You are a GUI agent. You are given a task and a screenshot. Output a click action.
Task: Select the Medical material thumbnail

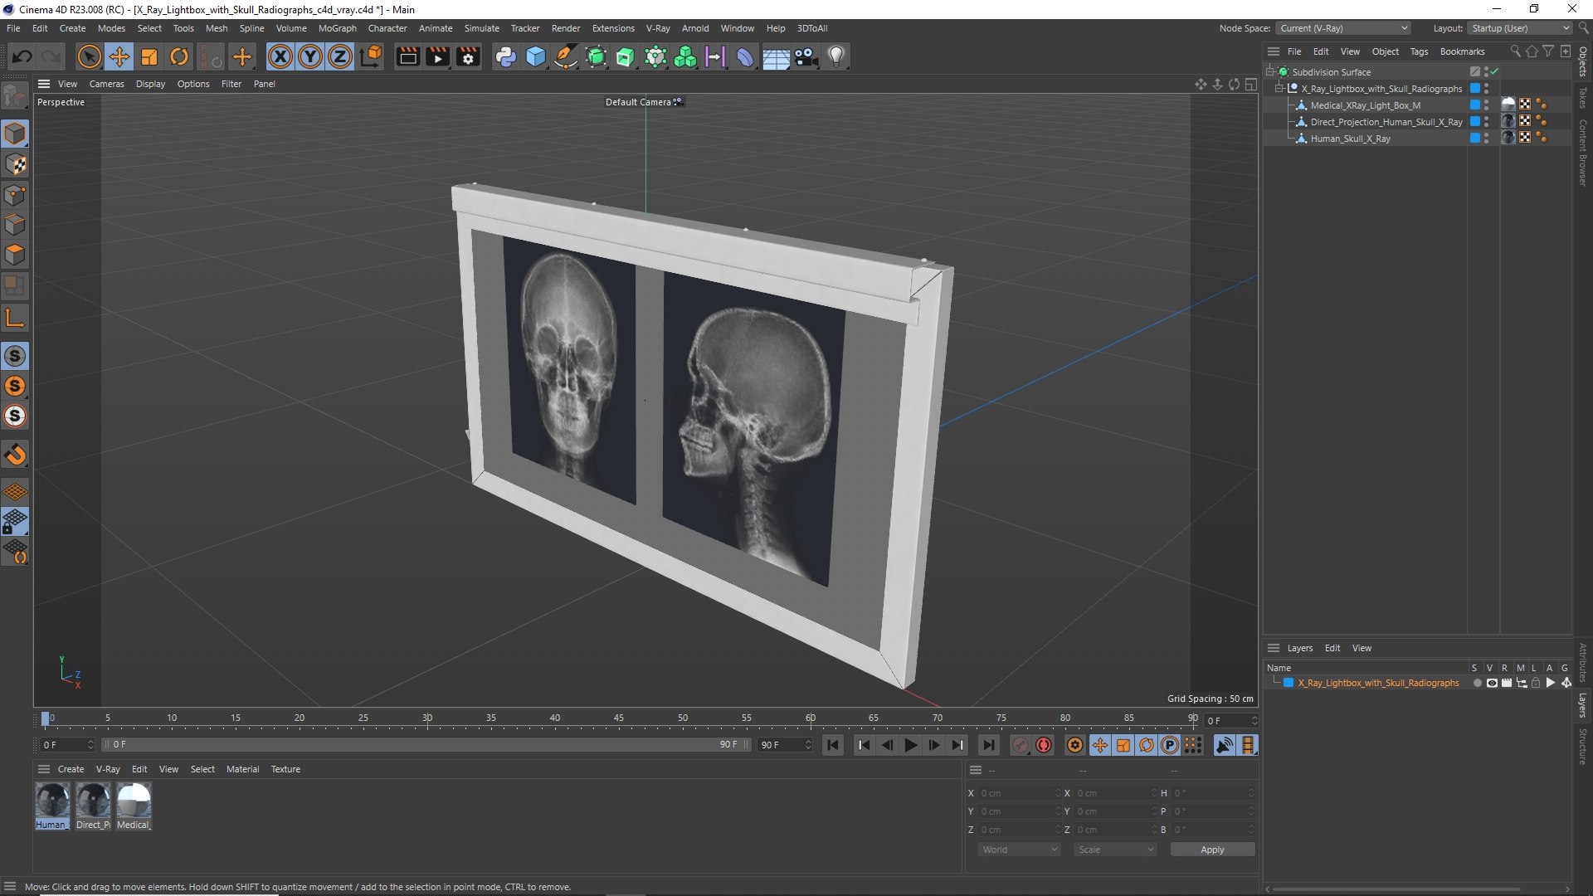click(133, 801)
